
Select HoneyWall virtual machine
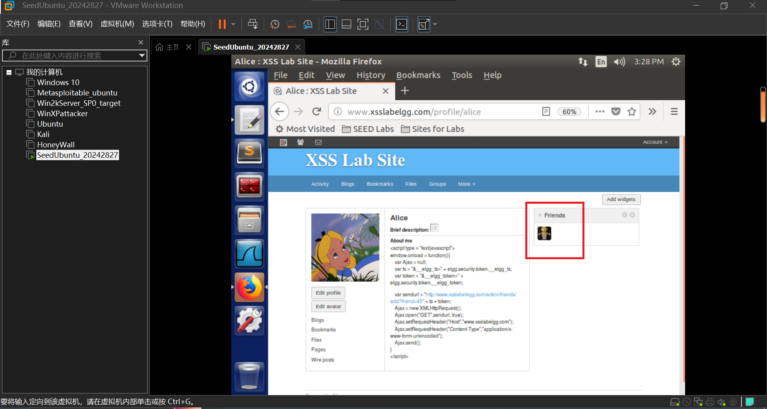56,145
